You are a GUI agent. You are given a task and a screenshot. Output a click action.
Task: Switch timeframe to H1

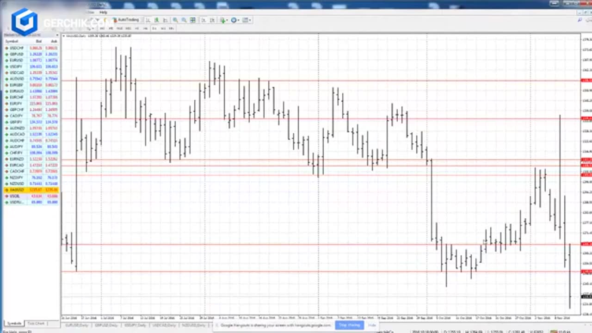137,28
